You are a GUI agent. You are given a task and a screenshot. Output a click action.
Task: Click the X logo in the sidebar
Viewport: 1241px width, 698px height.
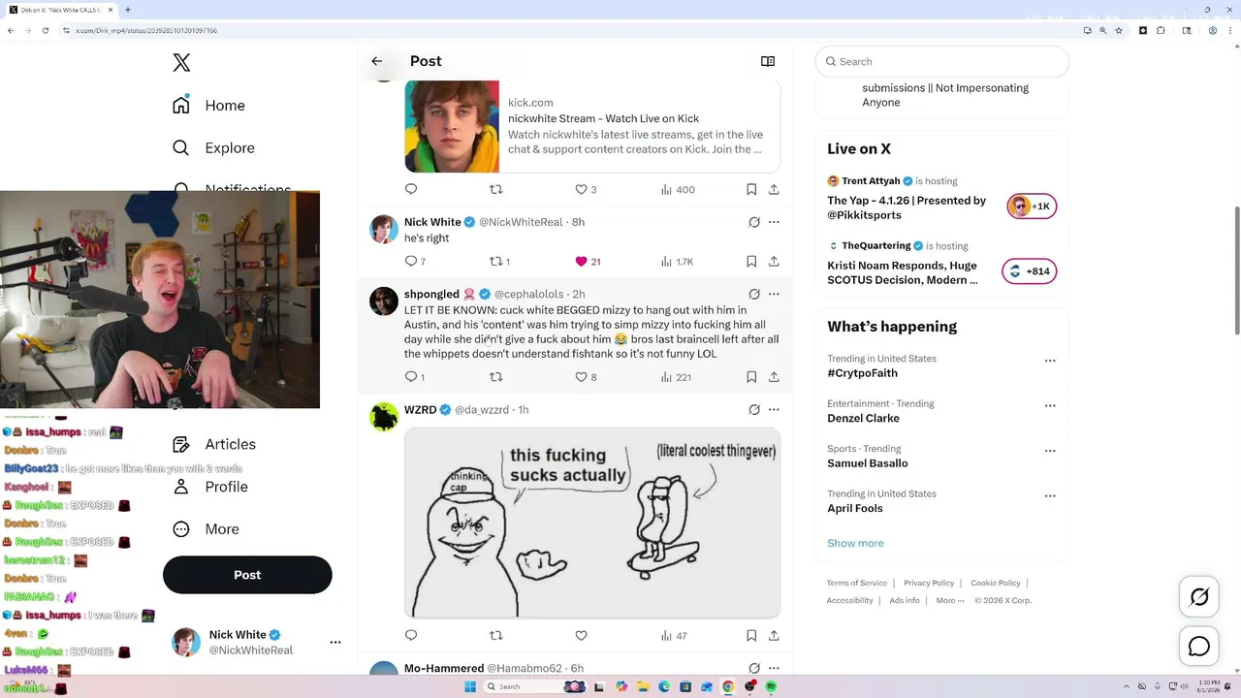tap(181, 63)
